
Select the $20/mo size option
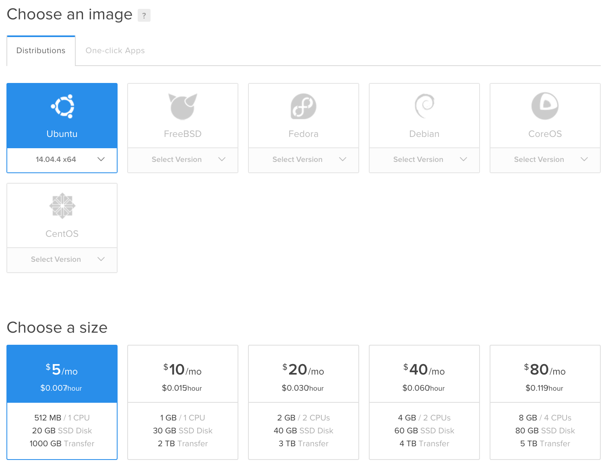tap(304, 402)
